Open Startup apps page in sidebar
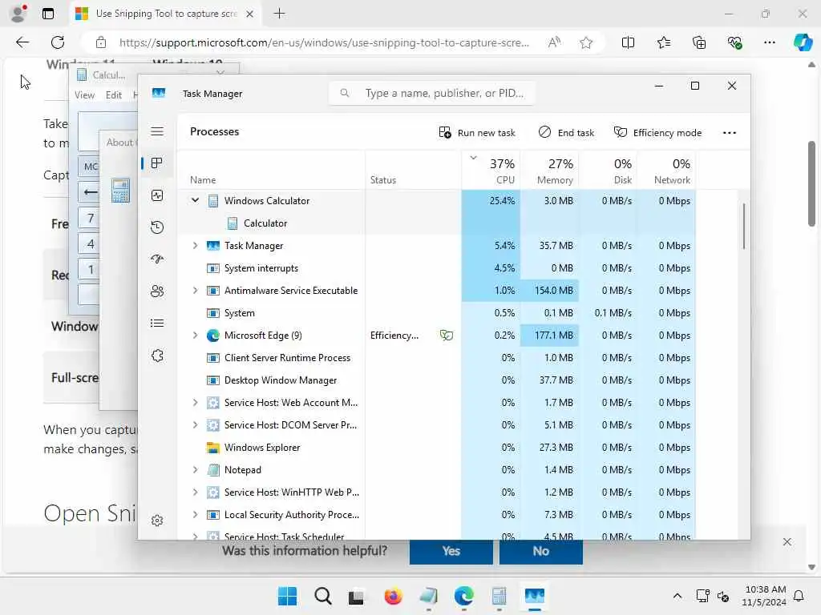The image size is (821, 615). pos(157,259)
